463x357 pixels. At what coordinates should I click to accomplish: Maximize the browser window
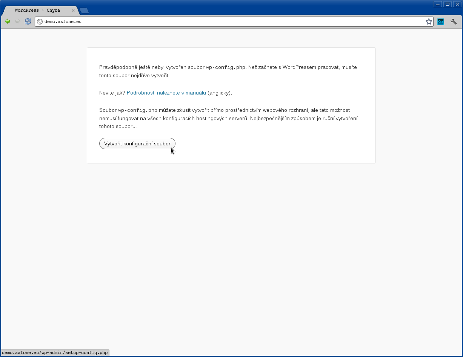point(448,4)
